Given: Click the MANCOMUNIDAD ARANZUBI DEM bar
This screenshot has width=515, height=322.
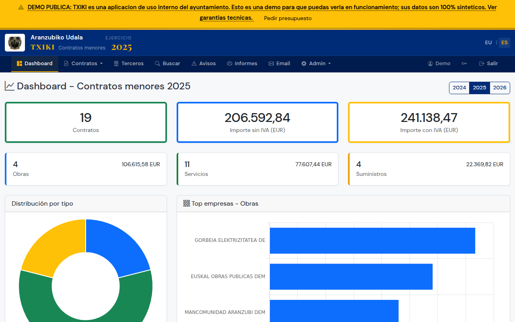Looking at the screenshot, I should (x=334, y=311).
